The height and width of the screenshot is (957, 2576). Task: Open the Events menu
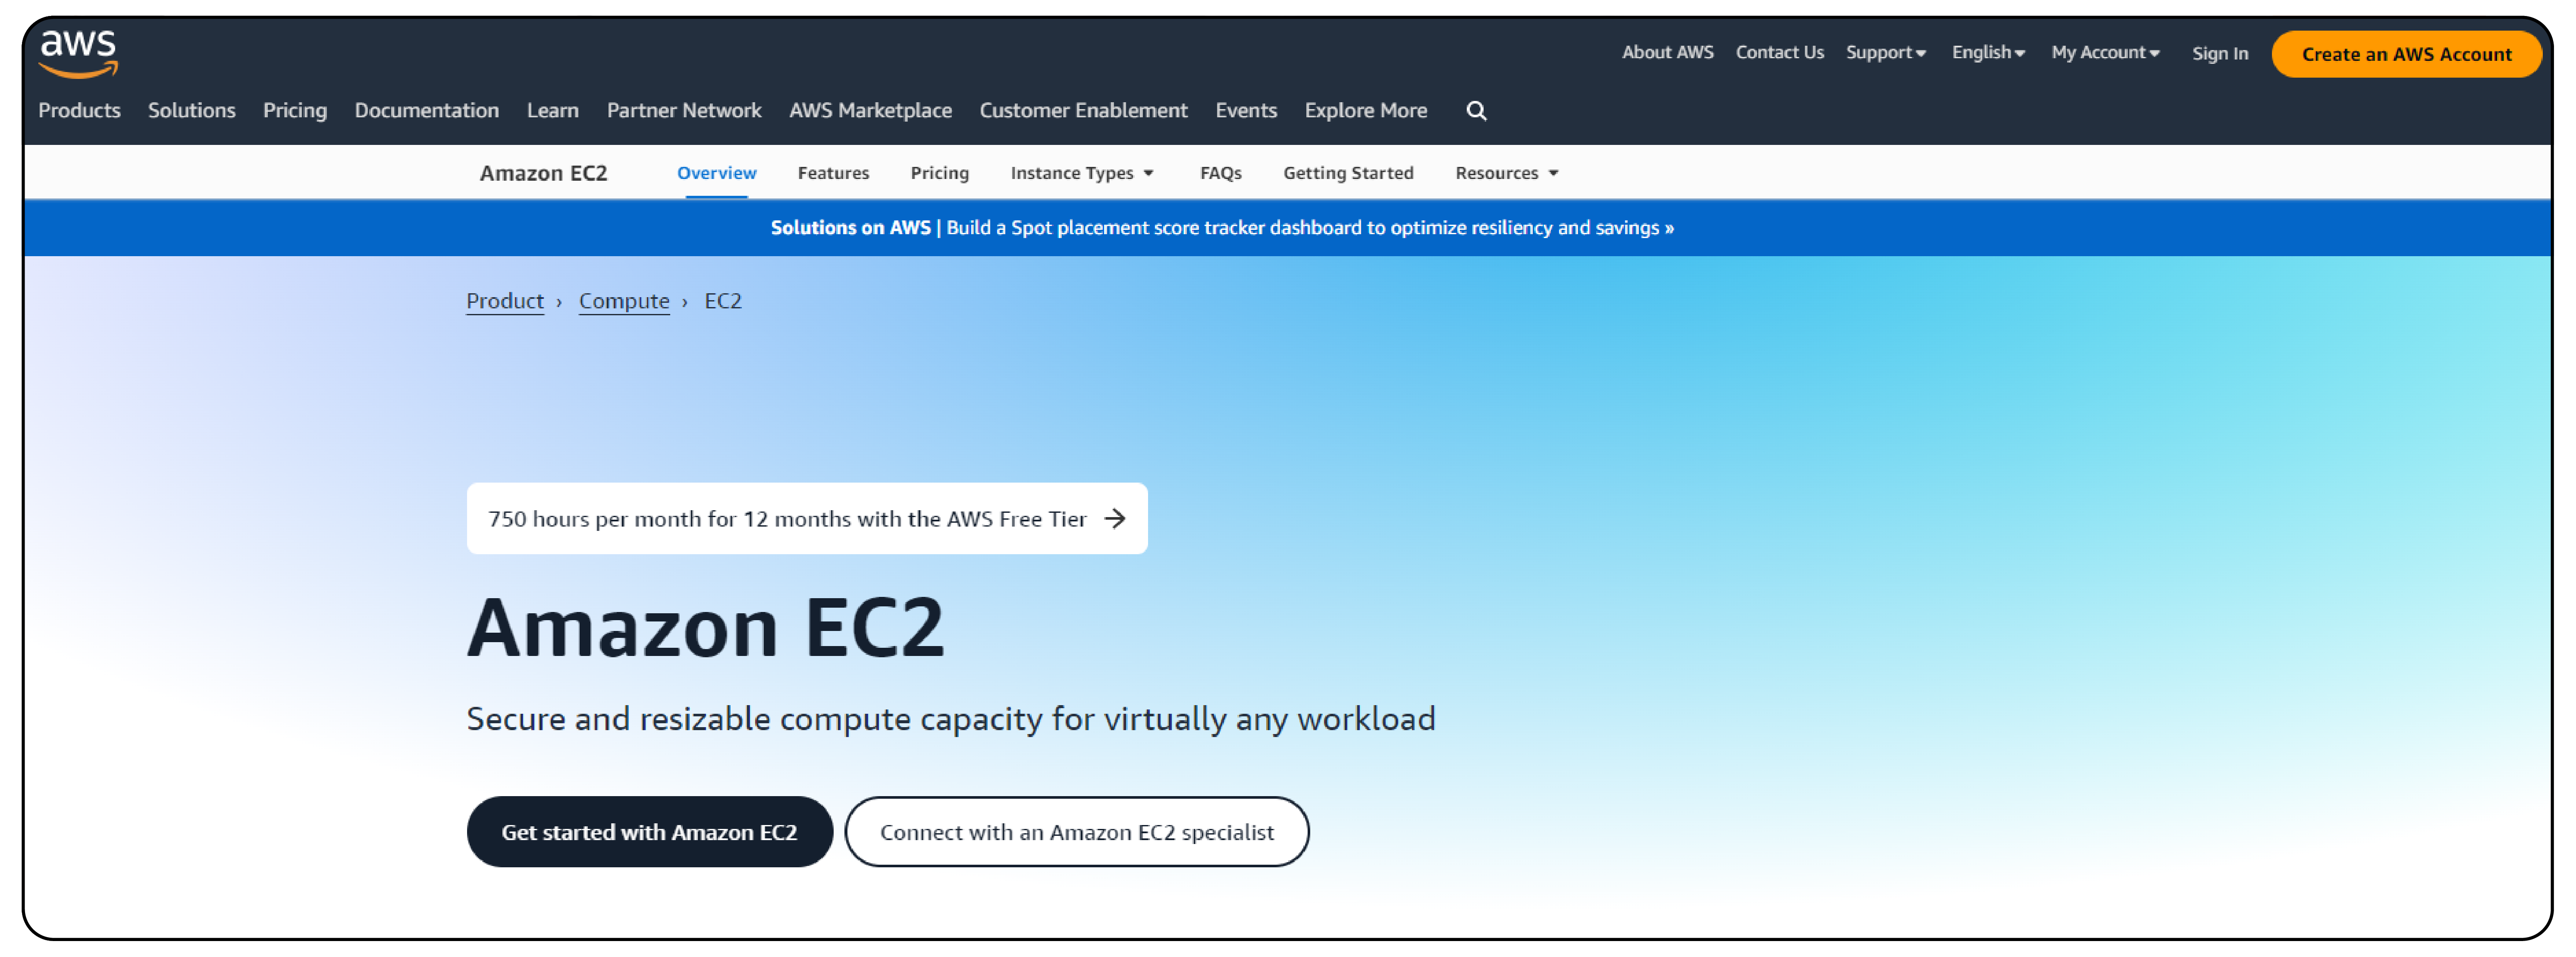pos(1246,111)
